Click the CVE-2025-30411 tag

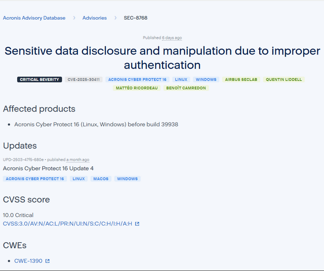click(84, 80)
